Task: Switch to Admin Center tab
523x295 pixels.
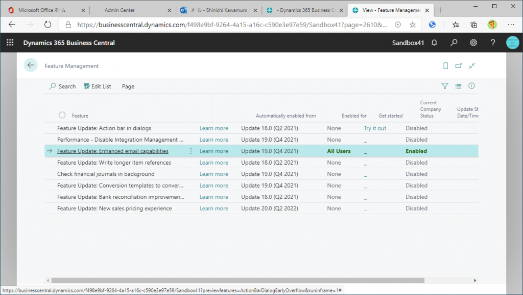Action: coord(120,10)
